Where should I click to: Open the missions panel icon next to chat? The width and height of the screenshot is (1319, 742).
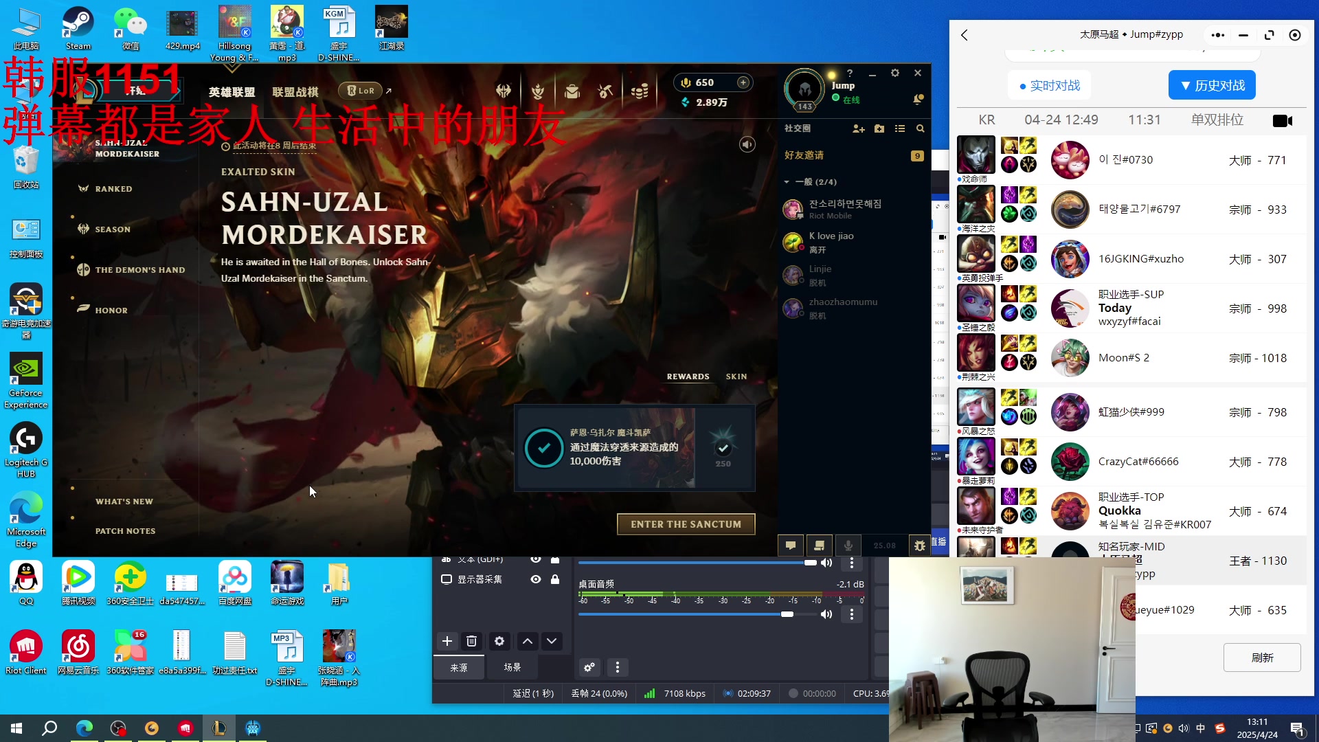[x=819, y=546]
